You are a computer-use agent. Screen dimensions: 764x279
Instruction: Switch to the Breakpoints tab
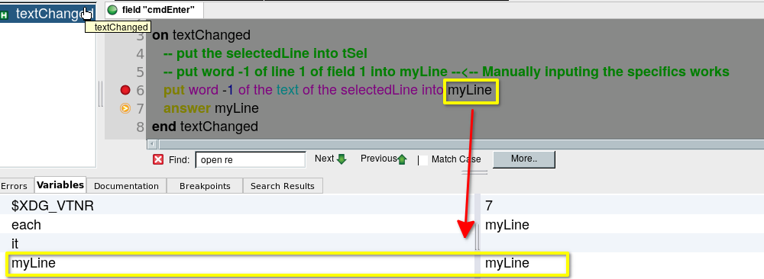tap(205, 186)
